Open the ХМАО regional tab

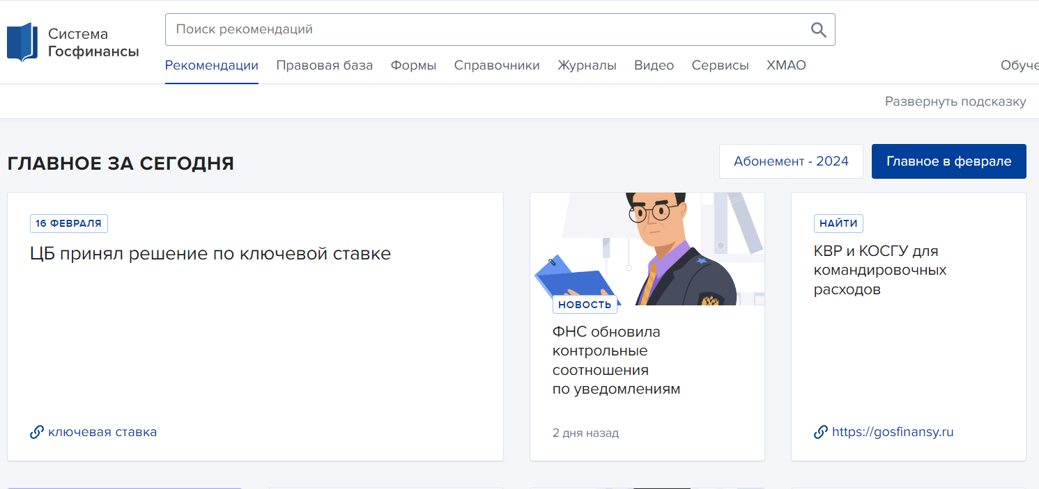[786, 65]
